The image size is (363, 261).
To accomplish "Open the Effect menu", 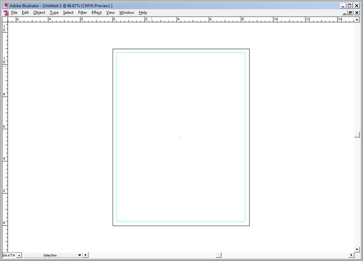I will pos(96,13).
